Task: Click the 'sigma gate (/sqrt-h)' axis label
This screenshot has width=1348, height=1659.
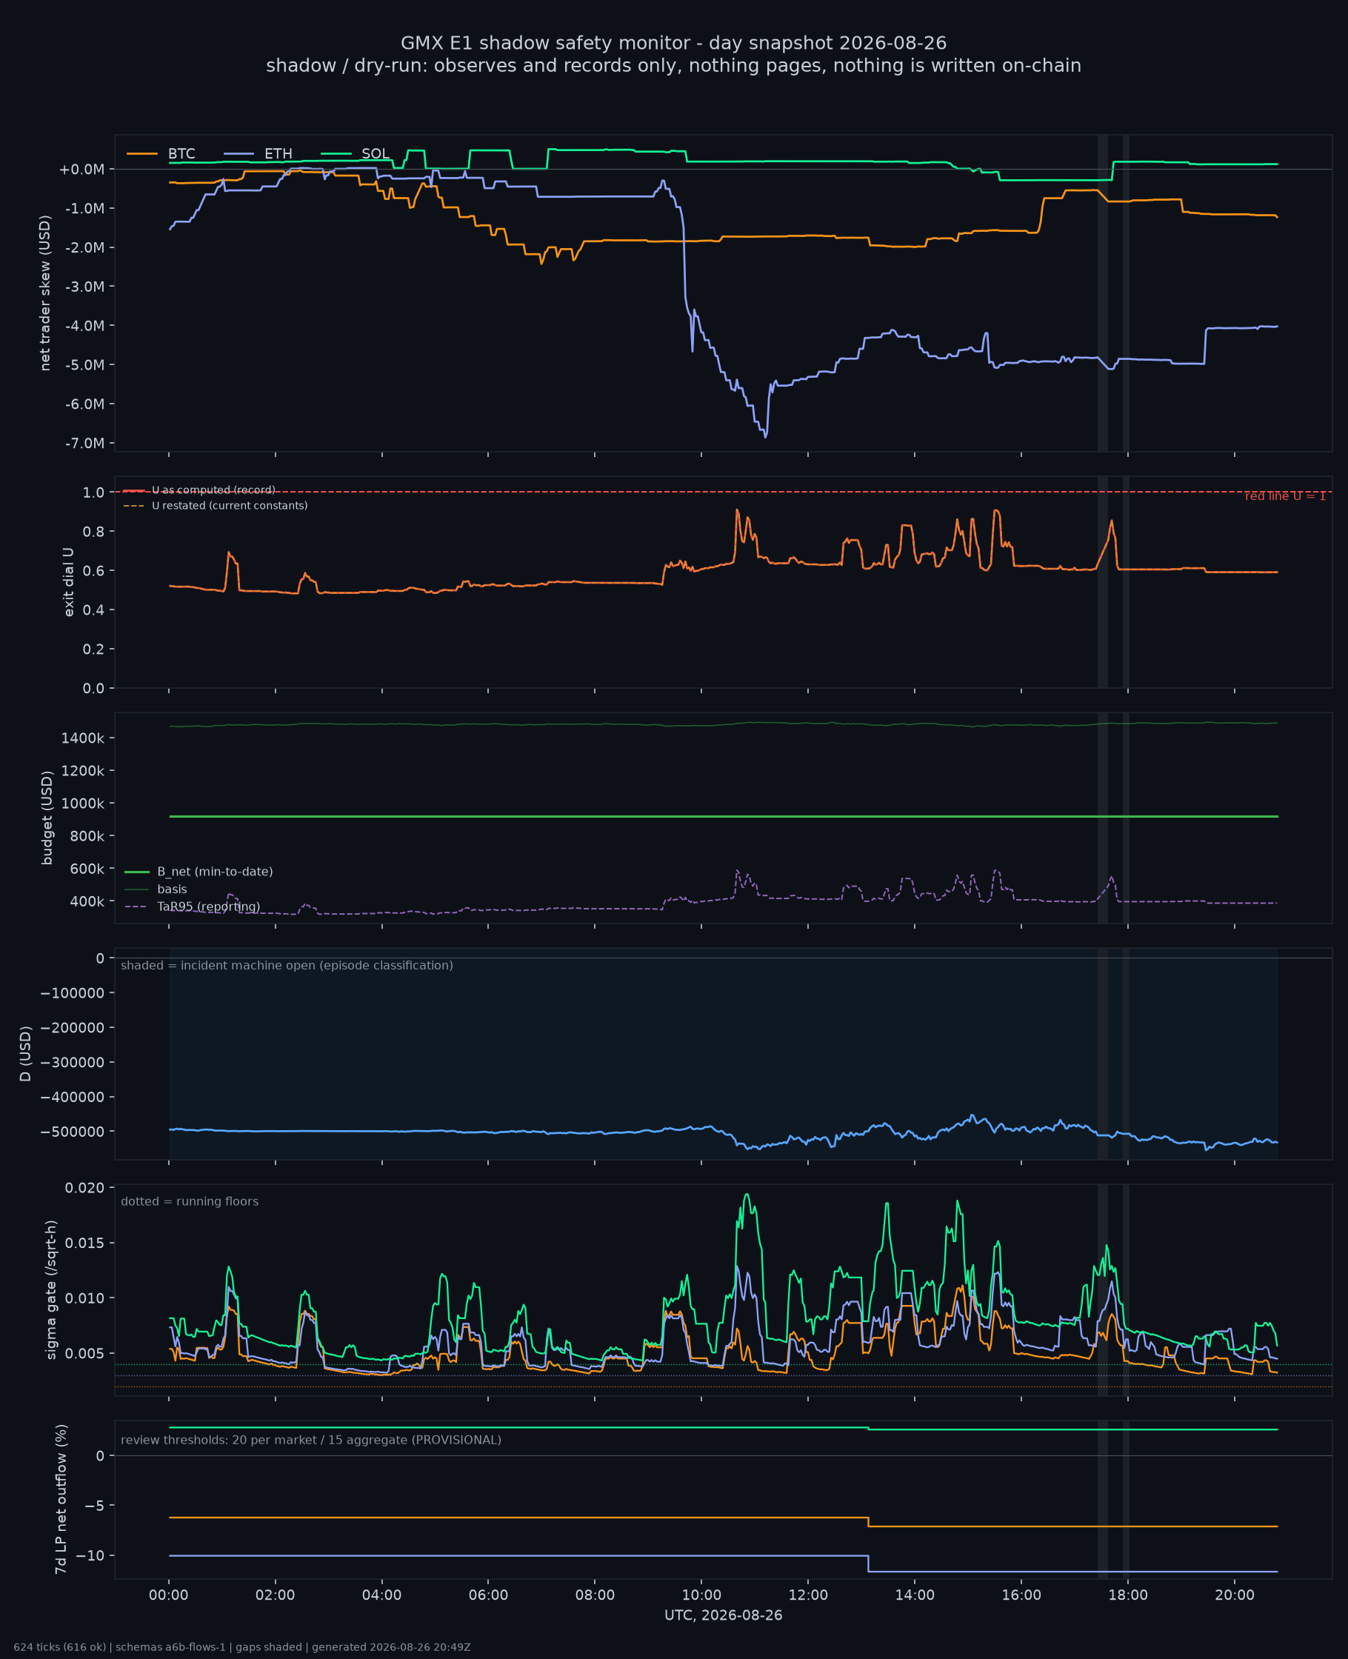Action: coord(51,1290)
